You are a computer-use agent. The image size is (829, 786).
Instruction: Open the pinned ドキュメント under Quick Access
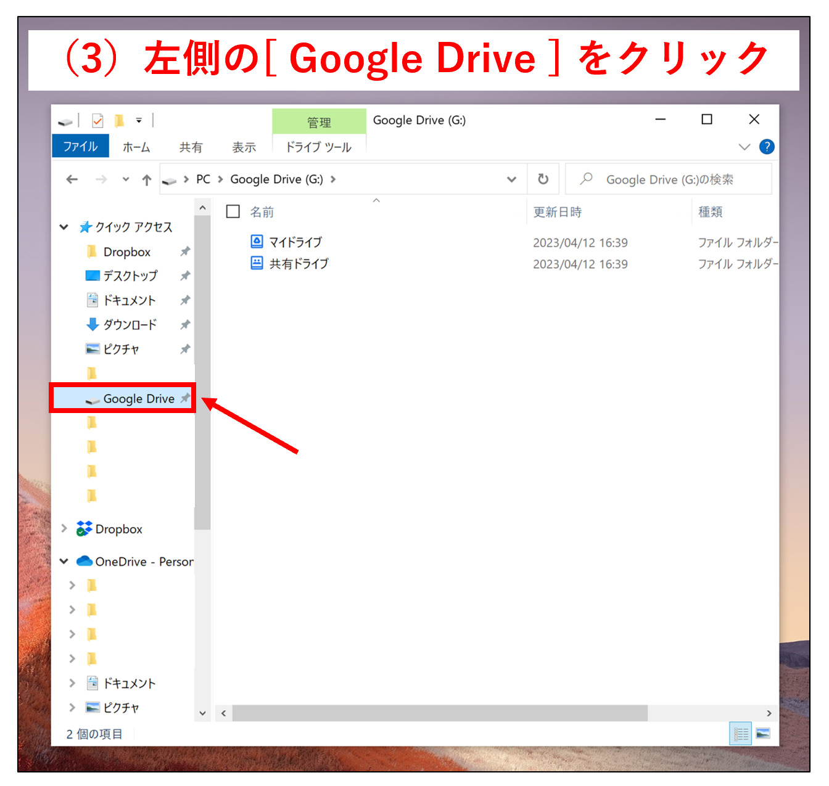click(129, 300)
